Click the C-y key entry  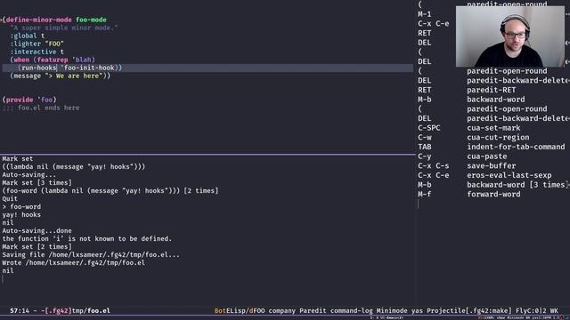tap(424, 156)
